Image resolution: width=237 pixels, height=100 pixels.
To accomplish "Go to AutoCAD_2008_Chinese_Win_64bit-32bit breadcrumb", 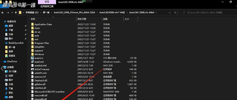I will click(74, 12).
